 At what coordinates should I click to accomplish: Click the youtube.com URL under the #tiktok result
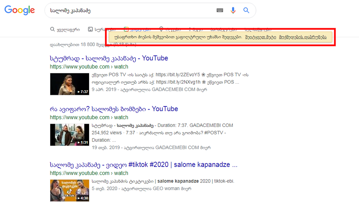click(x=89, y=173)
